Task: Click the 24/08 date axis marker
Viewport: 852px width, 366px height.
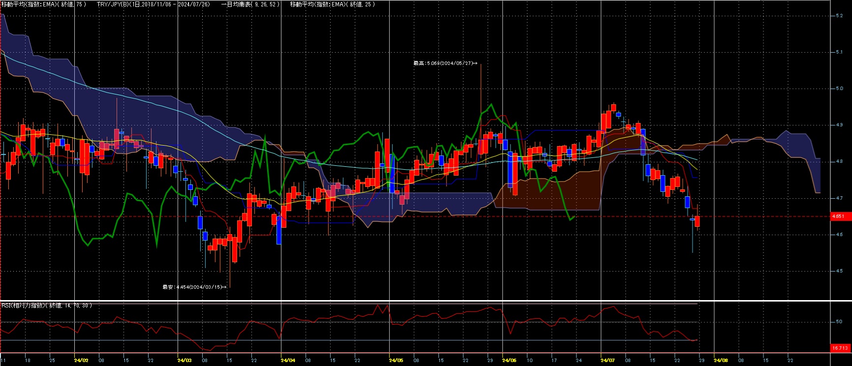Action: (x=721, y=361)
